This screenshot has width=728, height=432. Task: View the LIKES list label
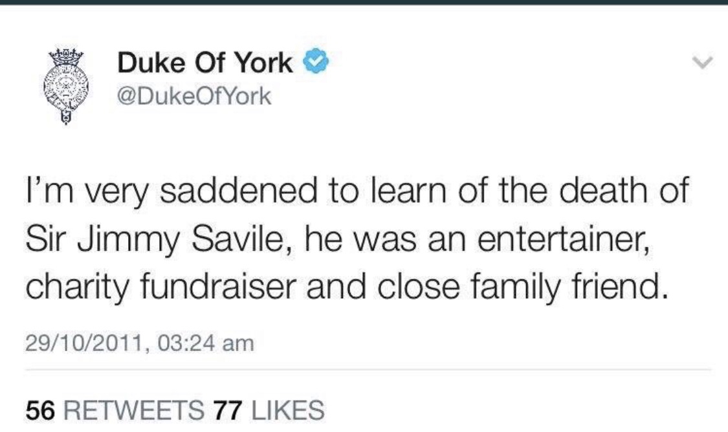[285, 409]
